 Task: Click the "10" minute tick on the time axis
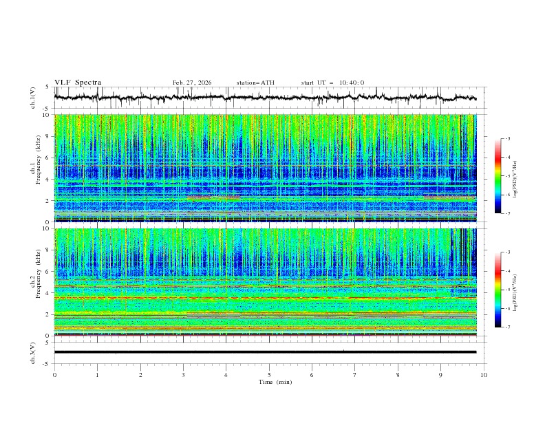[484, 375]
